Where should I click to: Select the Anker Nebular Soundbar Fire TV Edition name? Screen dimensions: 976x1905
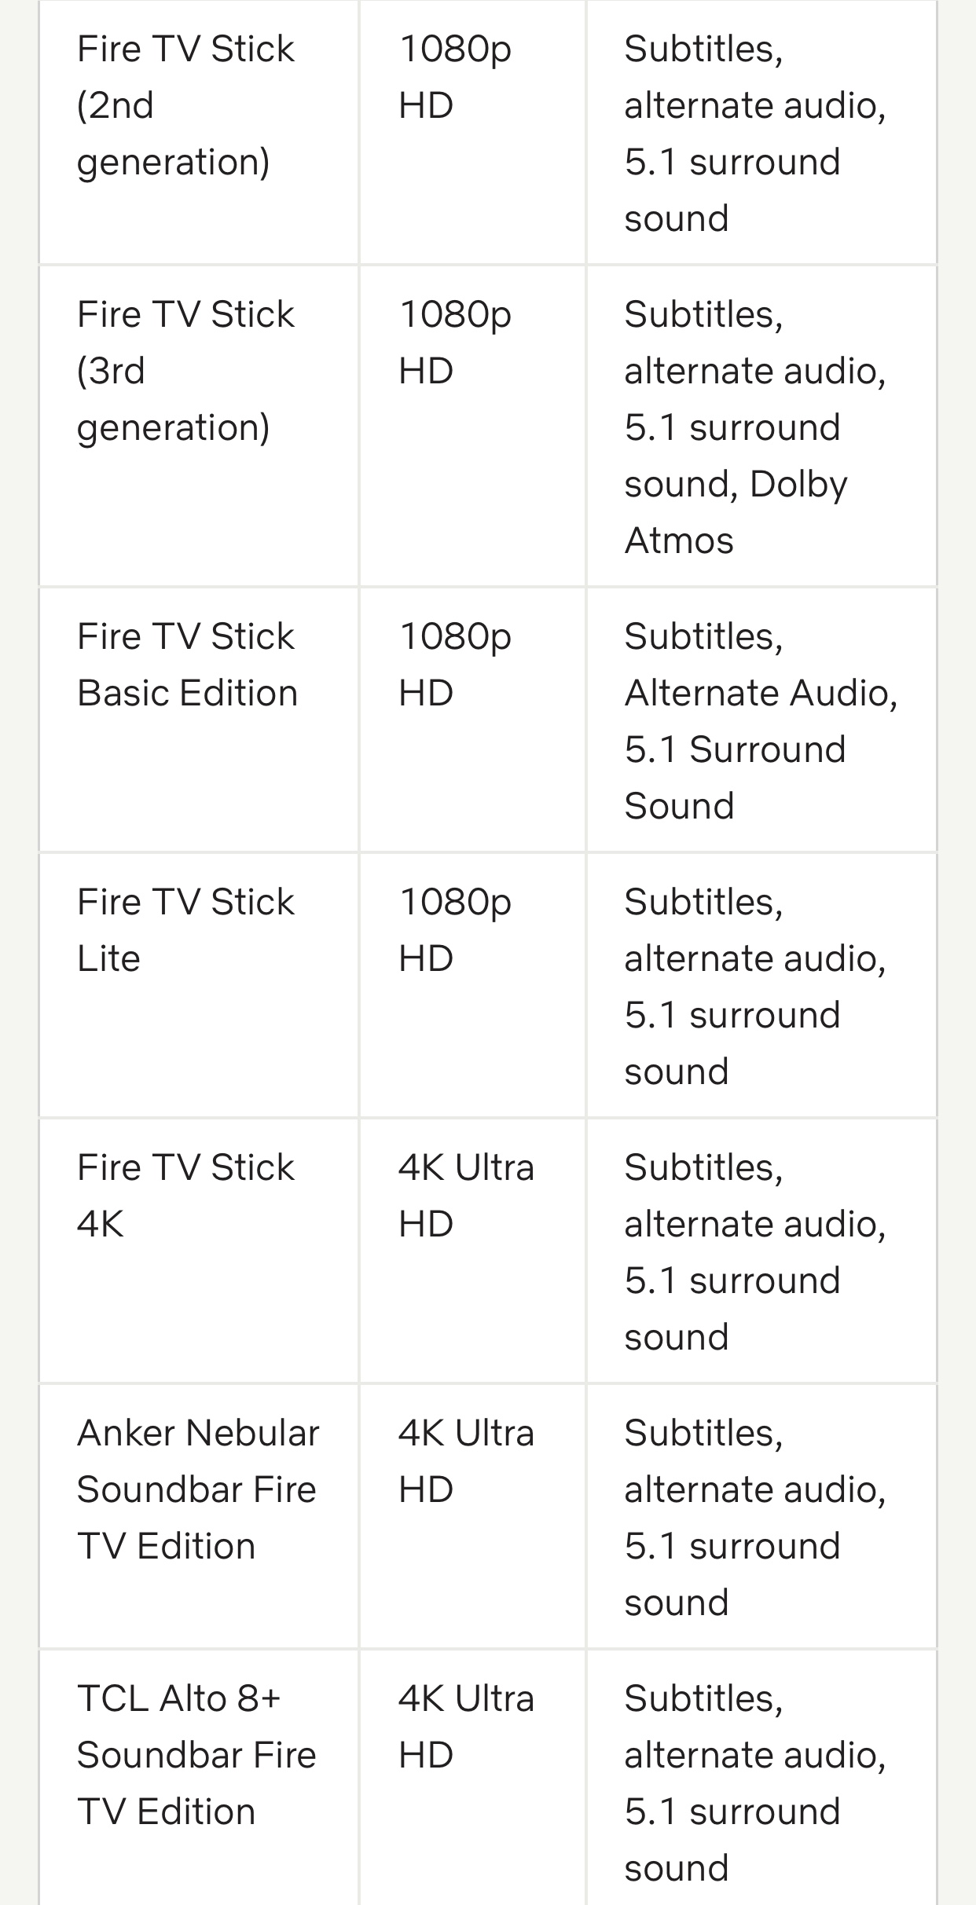click(198, 1489)
